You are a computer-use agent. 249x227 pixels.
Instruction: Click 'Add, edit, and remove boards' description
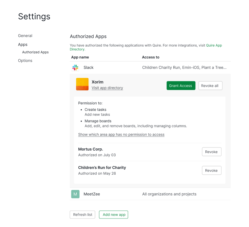tap(136, 126)
